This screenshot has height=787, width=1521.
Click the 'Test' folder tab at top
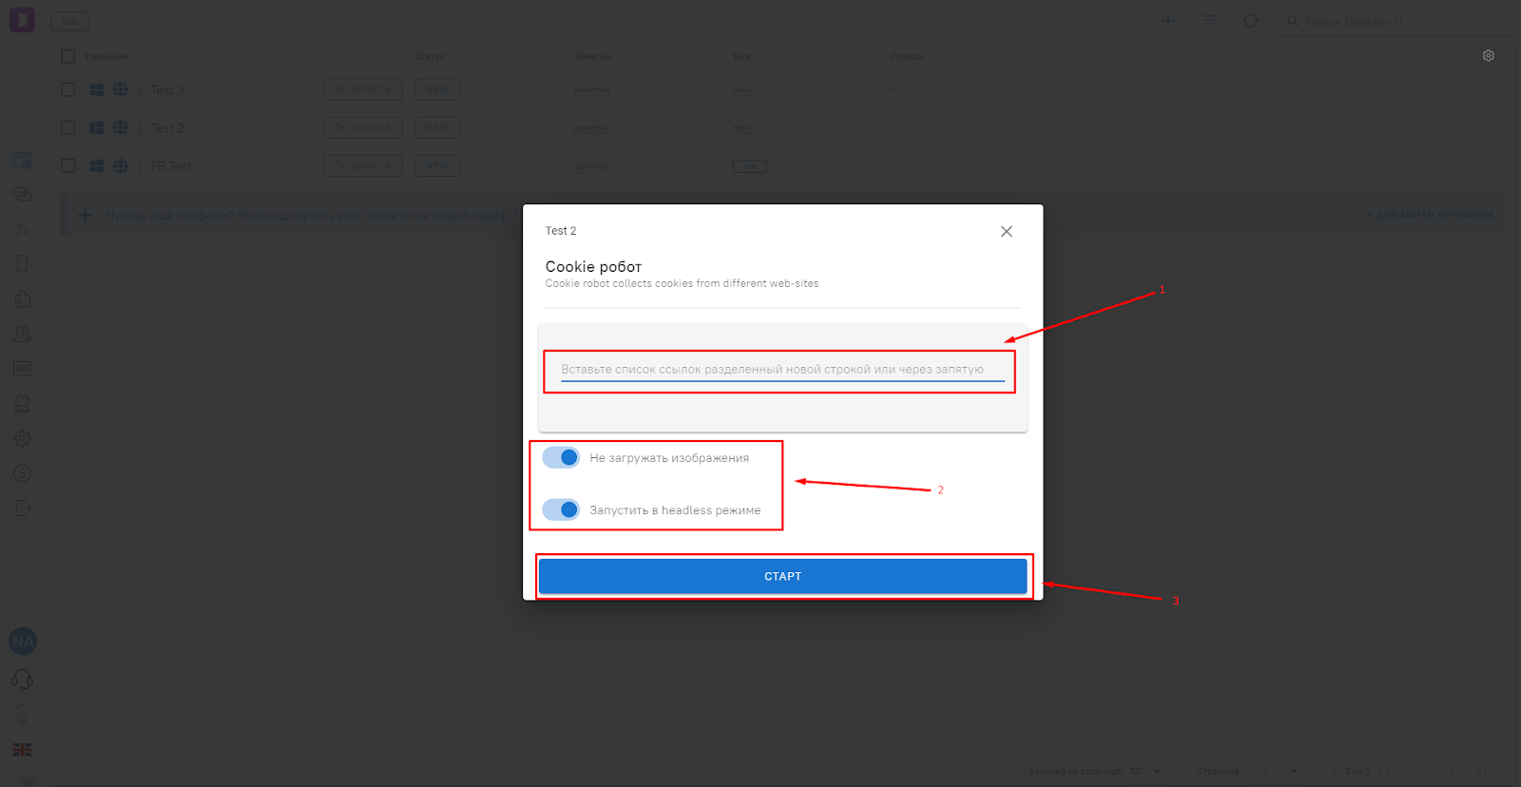[x=69, y=21]
